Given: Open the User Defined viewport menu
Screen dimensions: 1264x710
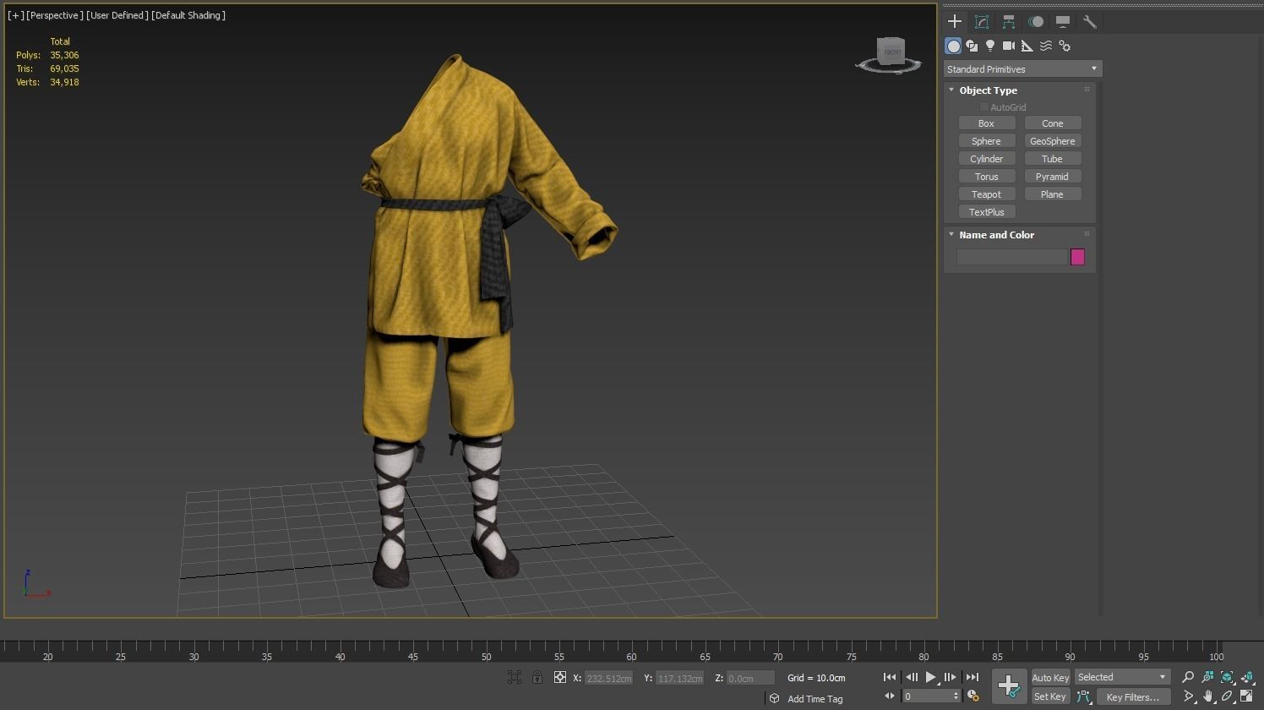Looking at the screenshot, I should (x=117, y=15).
